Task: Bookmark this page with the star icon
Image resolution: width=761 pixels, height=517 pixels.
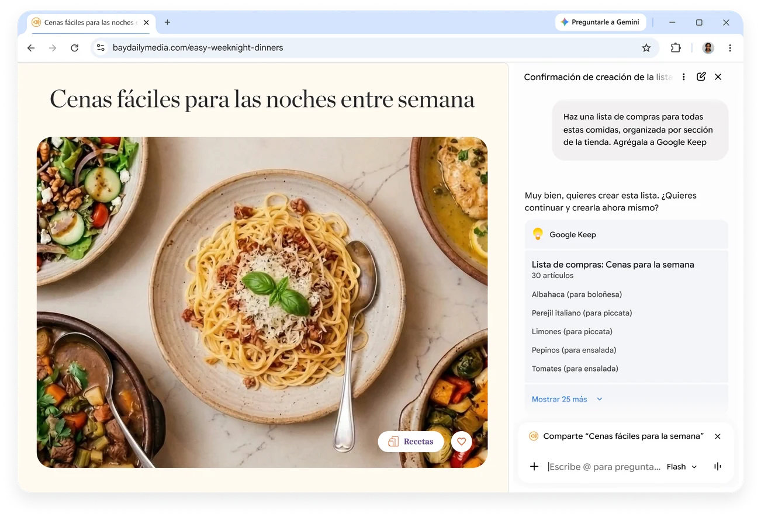Action: click(x=646, y=48)
